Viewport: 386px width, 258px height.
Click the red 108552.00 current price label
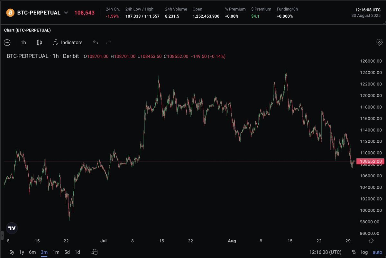pyautogui.click(x=370, y=161)
